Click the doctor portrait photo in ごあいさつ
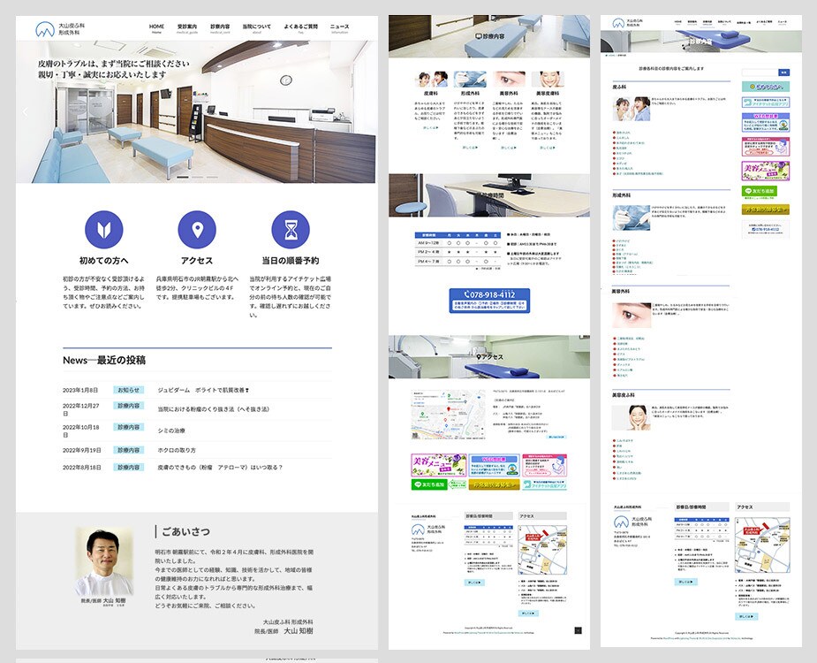817x663 pixels. point(104,562)
